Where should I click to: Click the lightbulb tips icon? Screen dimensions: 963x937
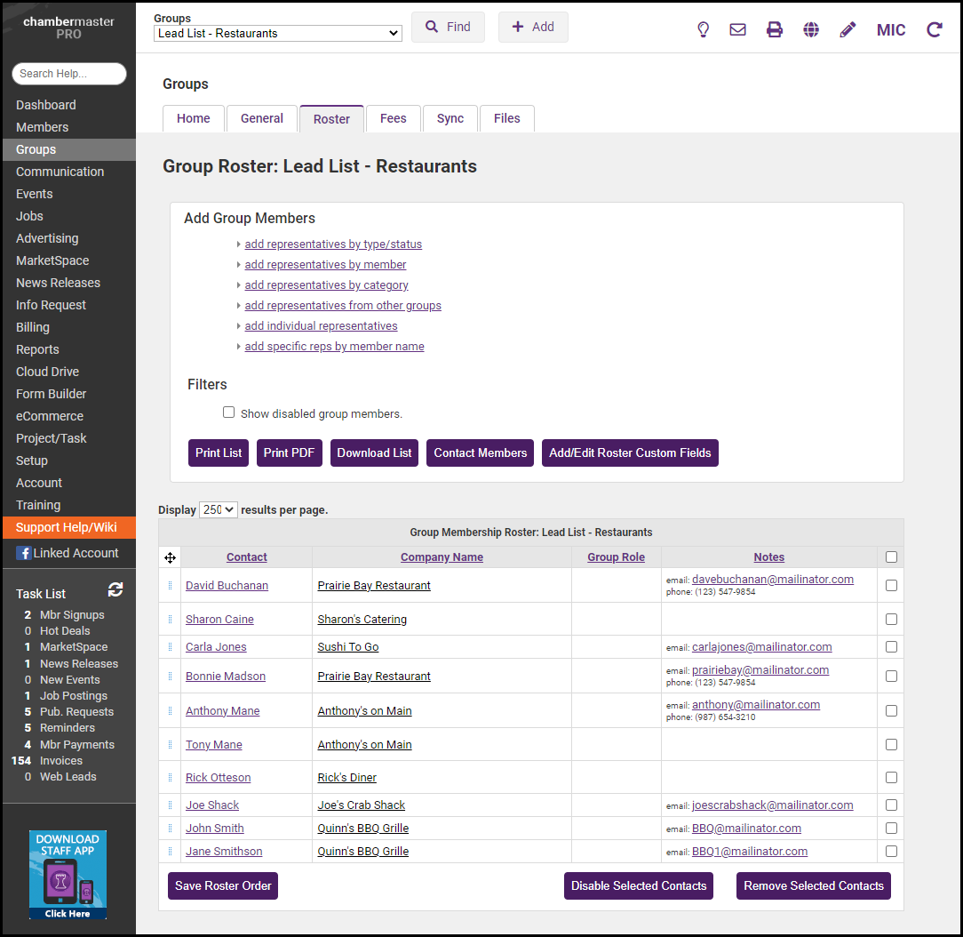coord(703,29)
